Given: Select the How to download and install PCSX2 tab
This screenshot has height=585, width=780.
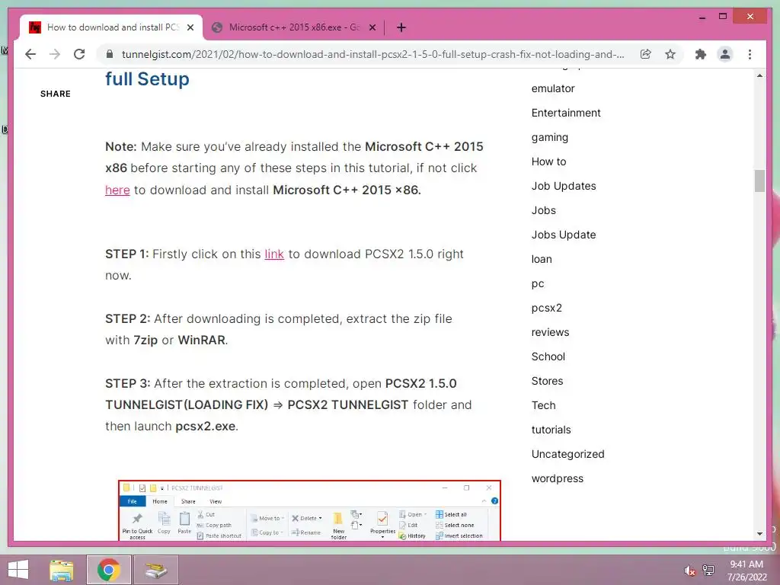Looking at the screenshot, I should (x=113, y=27).
